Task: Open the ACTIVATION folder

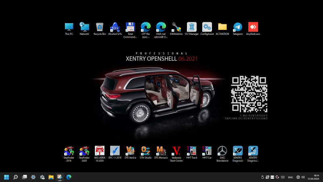Action: tap(222, 28)
